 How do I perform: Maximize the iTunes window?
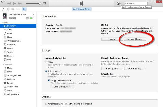pos(154,2)
